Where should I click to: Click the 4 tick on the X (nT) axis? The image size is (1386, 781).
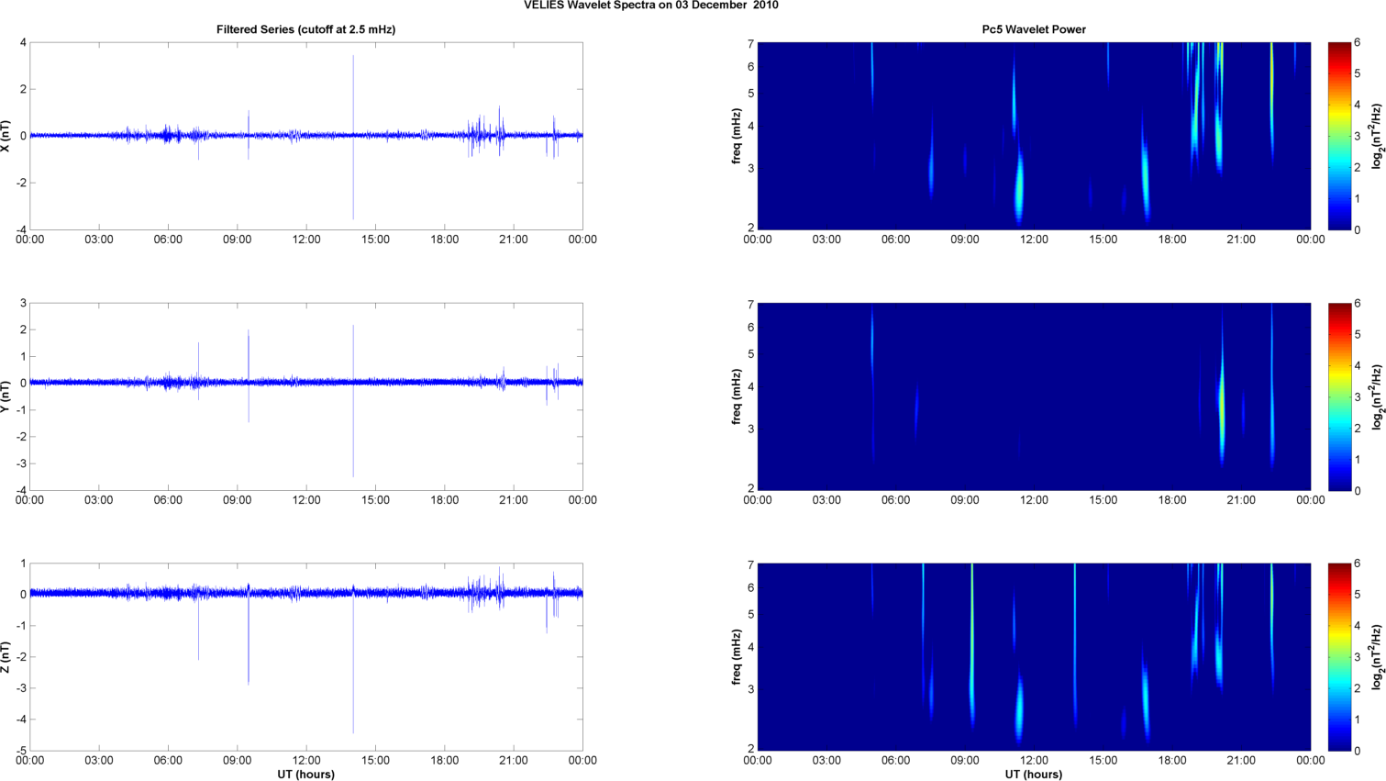[x=23, y=42]
